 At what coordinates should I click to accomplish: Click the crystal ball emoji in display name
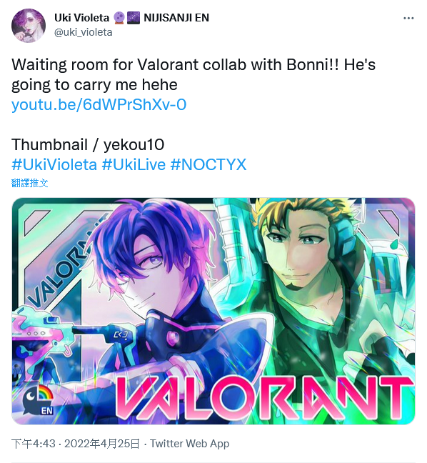click(119, 18)
